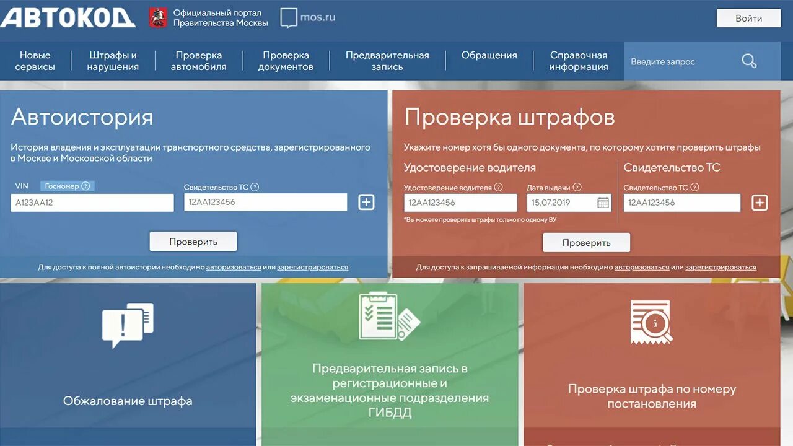
Task: Click the Автокод logo
Action: click(68, 17)
